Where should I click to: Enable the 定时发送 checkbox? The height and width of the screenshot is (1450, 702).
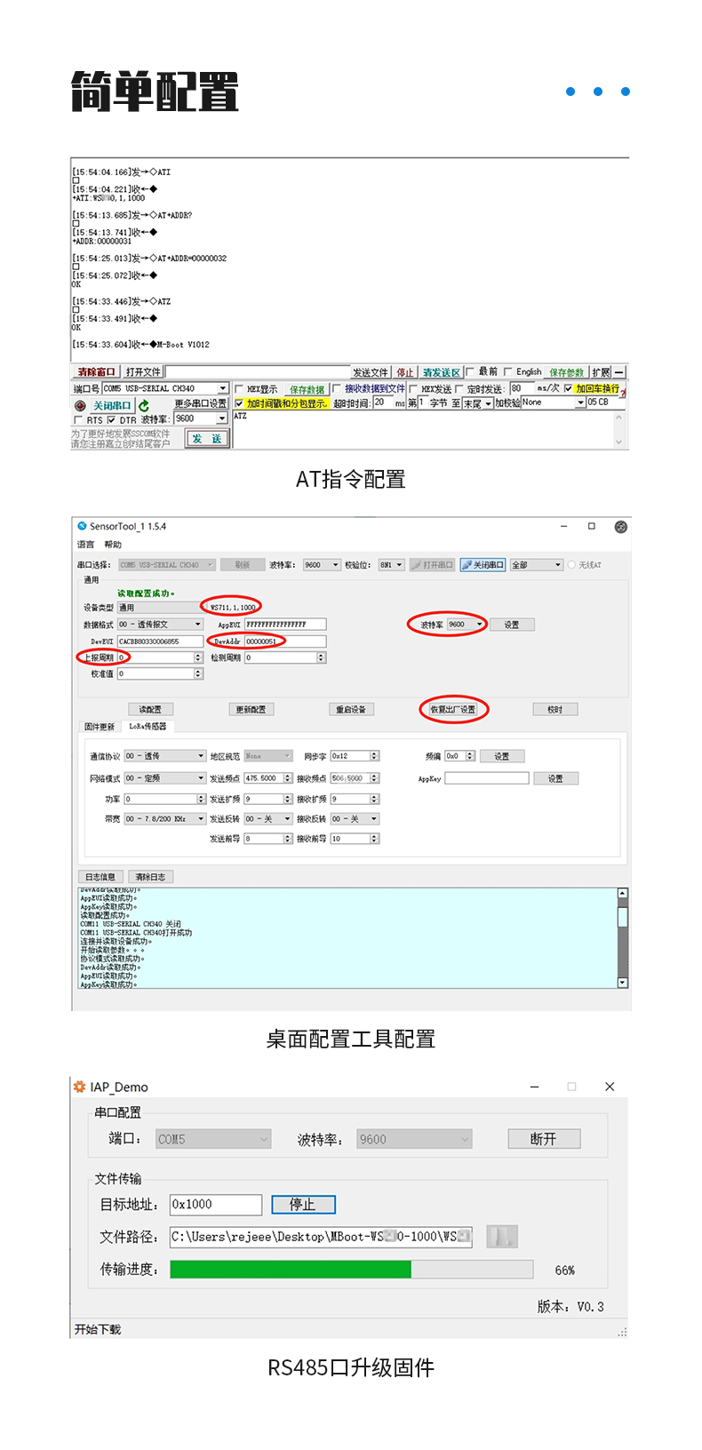click(459, 389)
